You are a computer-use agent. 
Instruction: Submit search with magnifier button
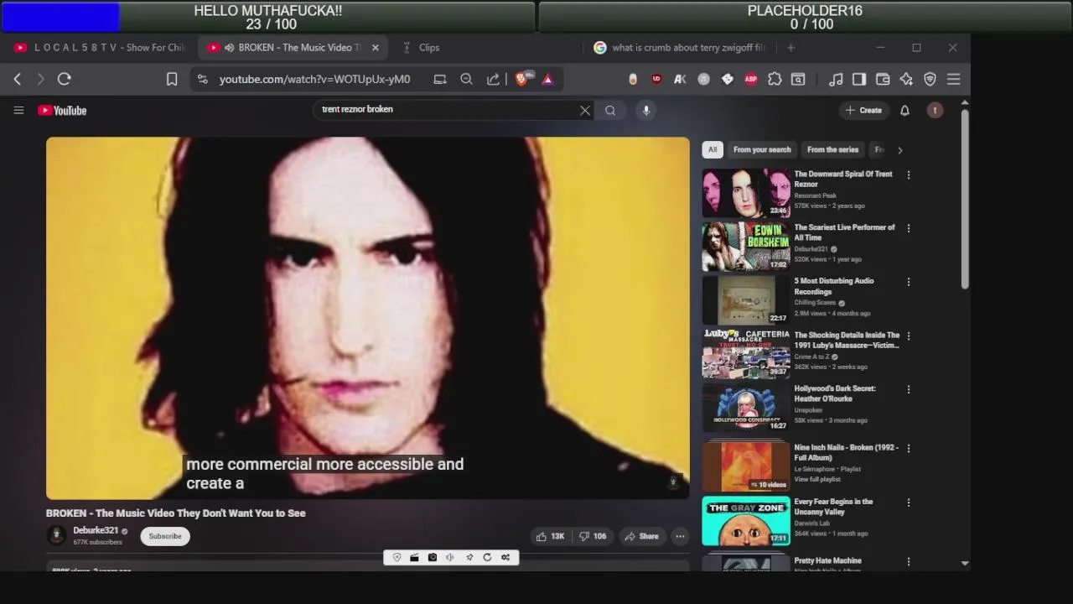point(610,110)
